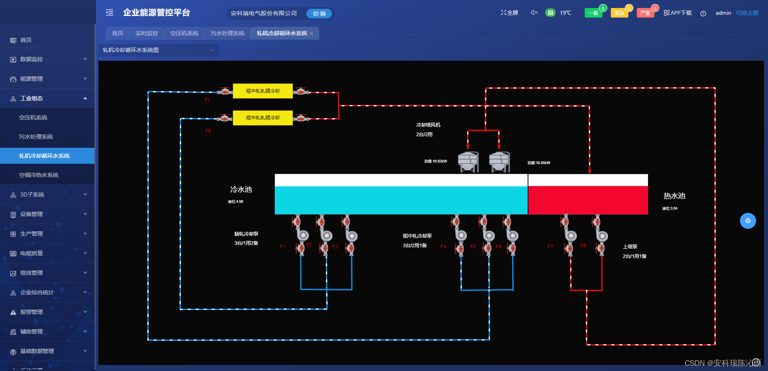Open the 轧机冷却循环水系统图 dropdown
Screen dimensions: 768x371
click(x=158, y=50)
